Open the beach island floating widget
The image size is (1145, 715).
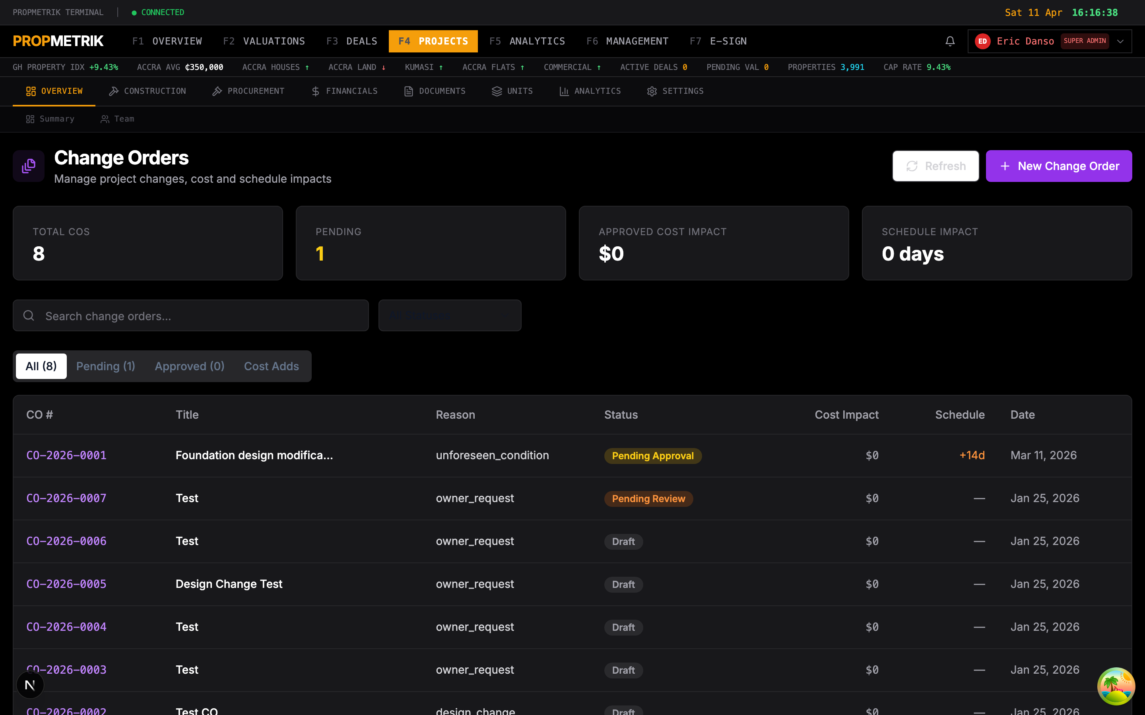[1116, 686]
